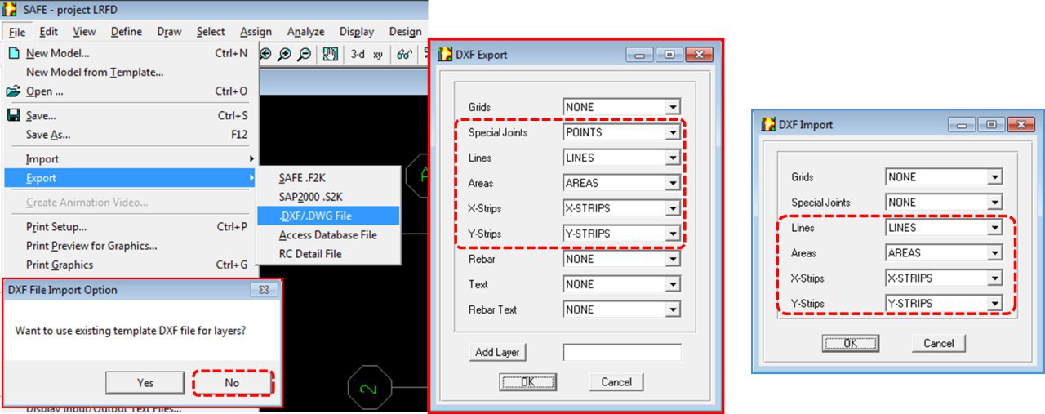Select RC Detail File export option
The image size is (1045, 414).
(x=329, y=254)
